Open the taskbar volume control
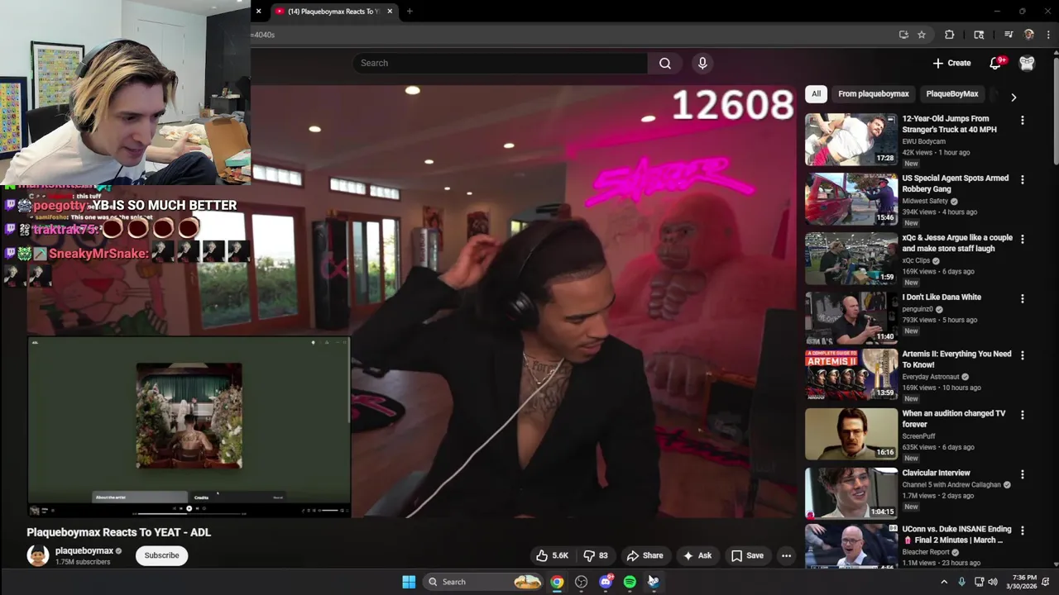1059x595 pixels. (992, 582)
